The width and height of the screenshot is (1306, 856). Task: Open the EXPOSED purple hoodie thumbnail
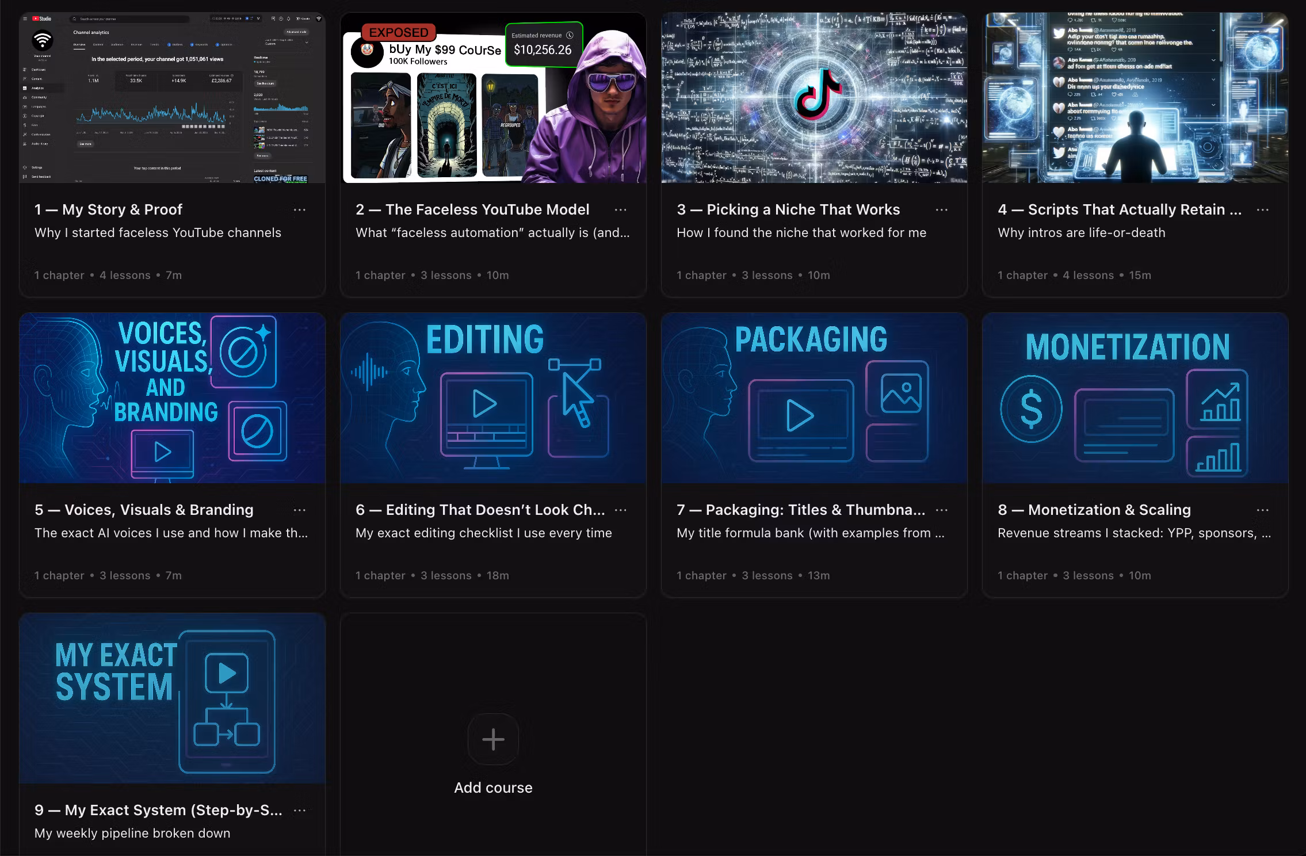click(x=493, y=98)
